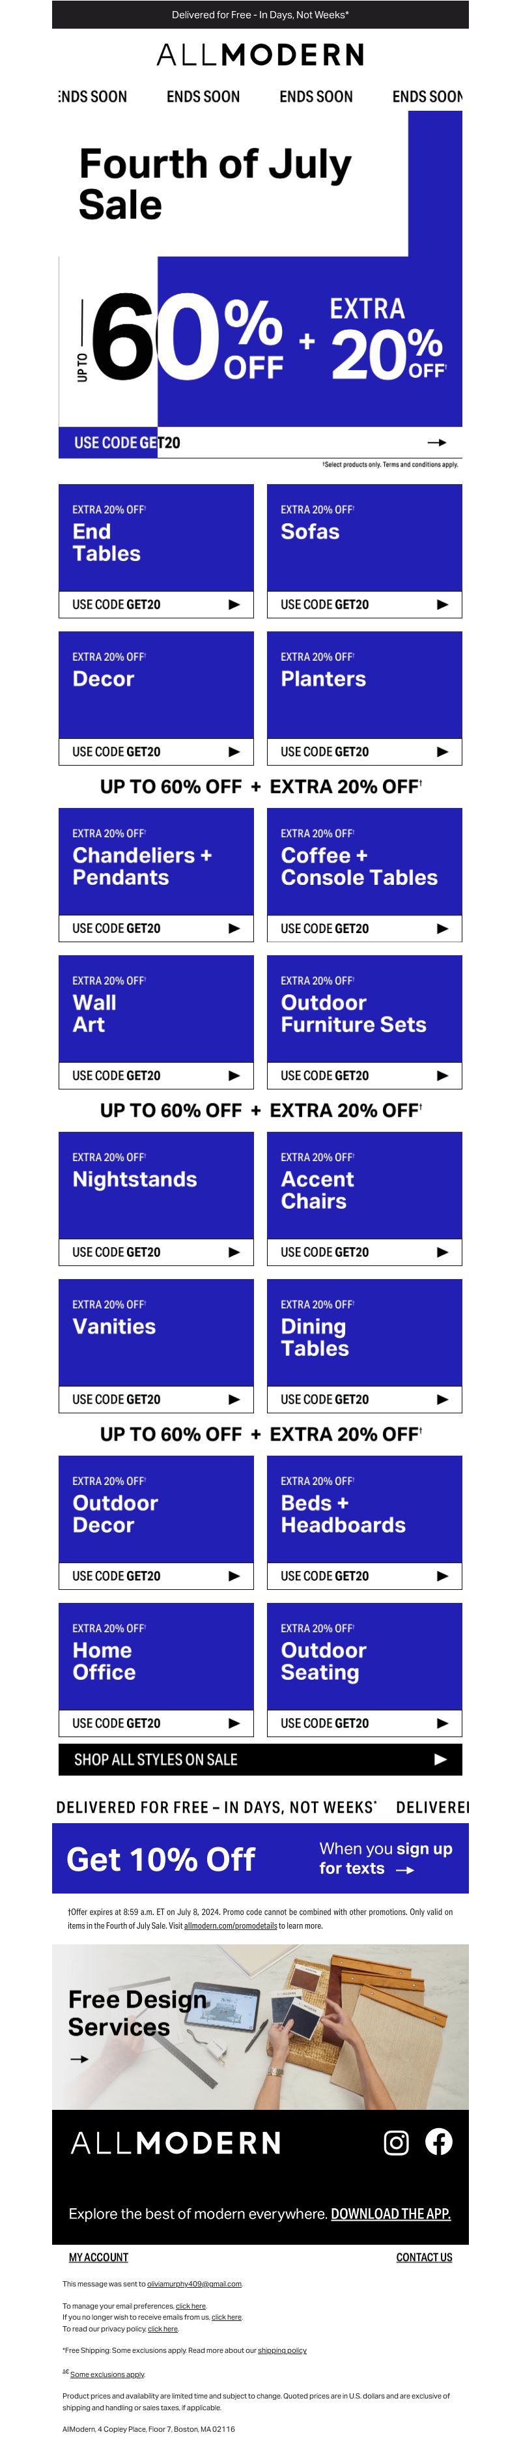Open the Contact Us link
This screenshot has width=521, height=2450.
pyautogui.click(x=424, y=2257)
